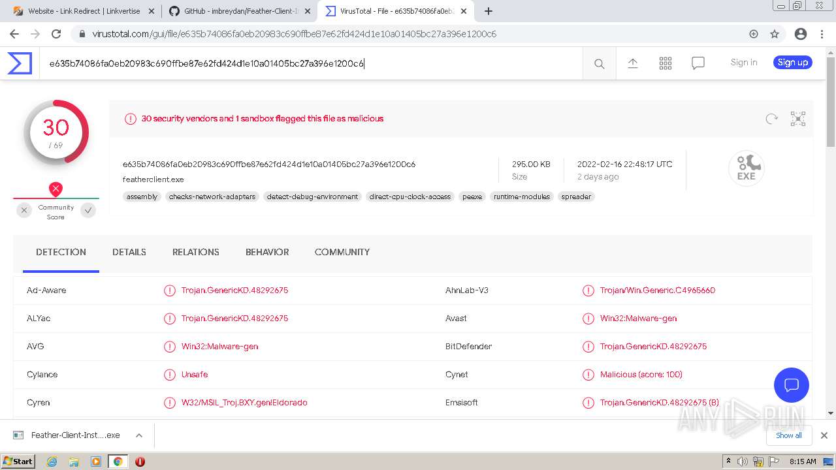Screen dimensions: 836x470
Task: Open the COMMUNITY tab
Action: point(342,253)
